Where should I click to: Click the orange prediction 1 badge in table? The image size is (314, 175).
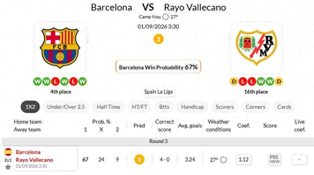(139, 159)
